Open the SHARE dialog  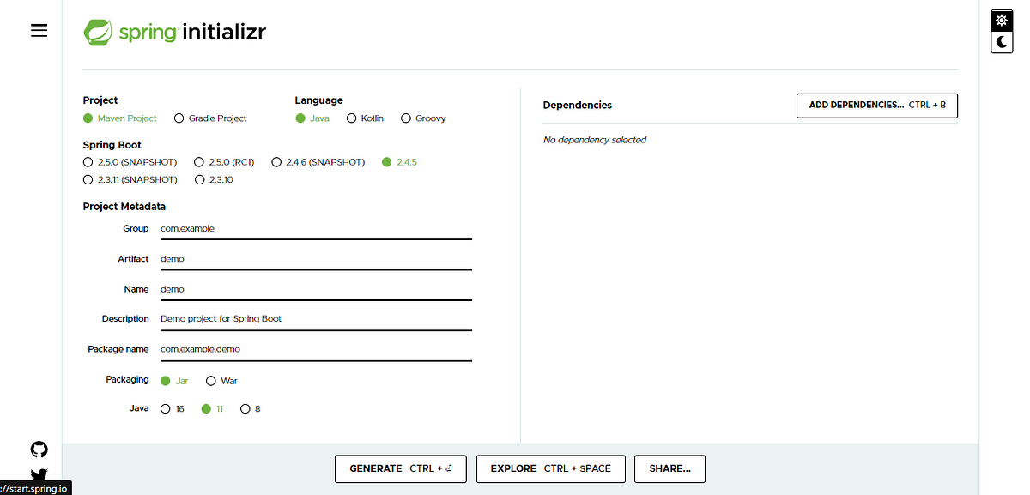(x=669, y=468)
